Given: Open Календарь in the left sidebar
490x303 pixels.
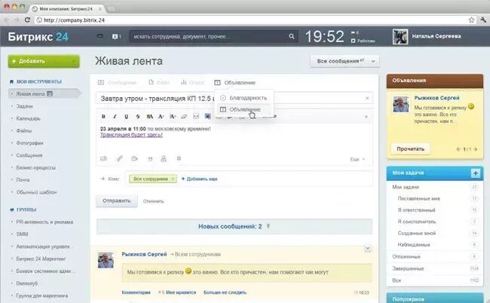Looking at the screenshot, I should tap(28, 118).
